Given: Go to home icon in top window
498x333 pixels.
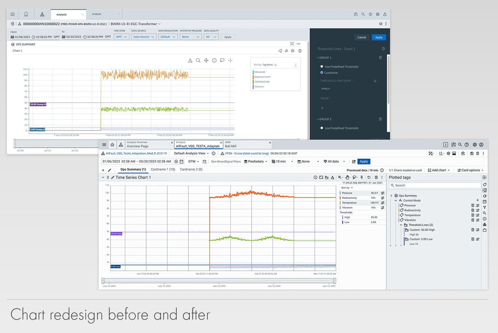Looking at the screenshot, I should tap(26, 14).
